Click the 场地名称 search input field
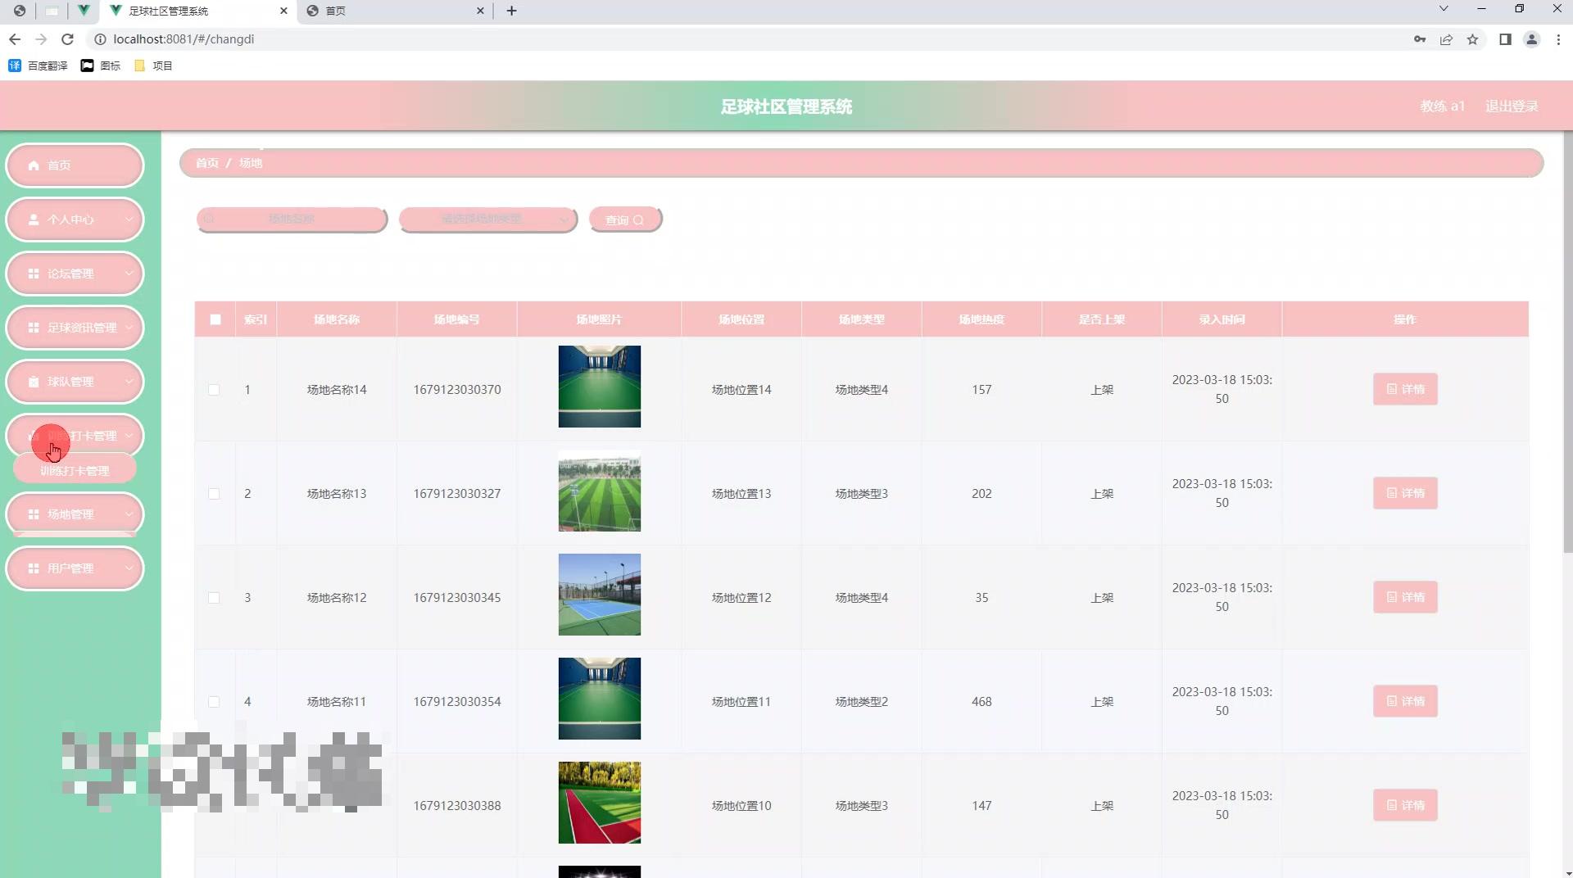Screen dimensions: 1573x878 292,219
